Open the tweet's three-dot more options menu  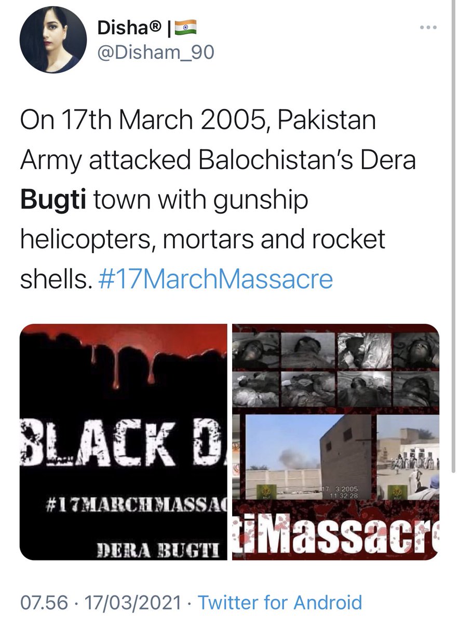coord(429,28)
